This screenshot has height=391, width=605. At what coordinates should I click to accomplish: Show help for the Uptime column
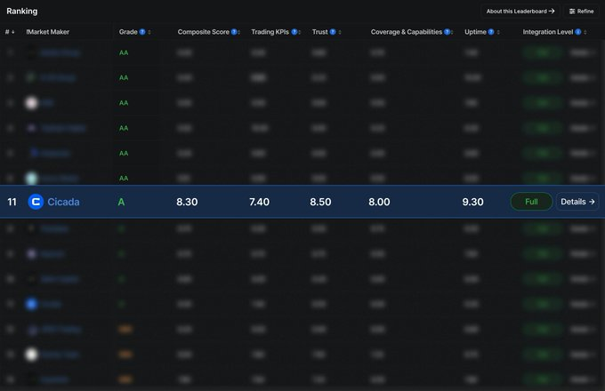(x=491, y=32)
